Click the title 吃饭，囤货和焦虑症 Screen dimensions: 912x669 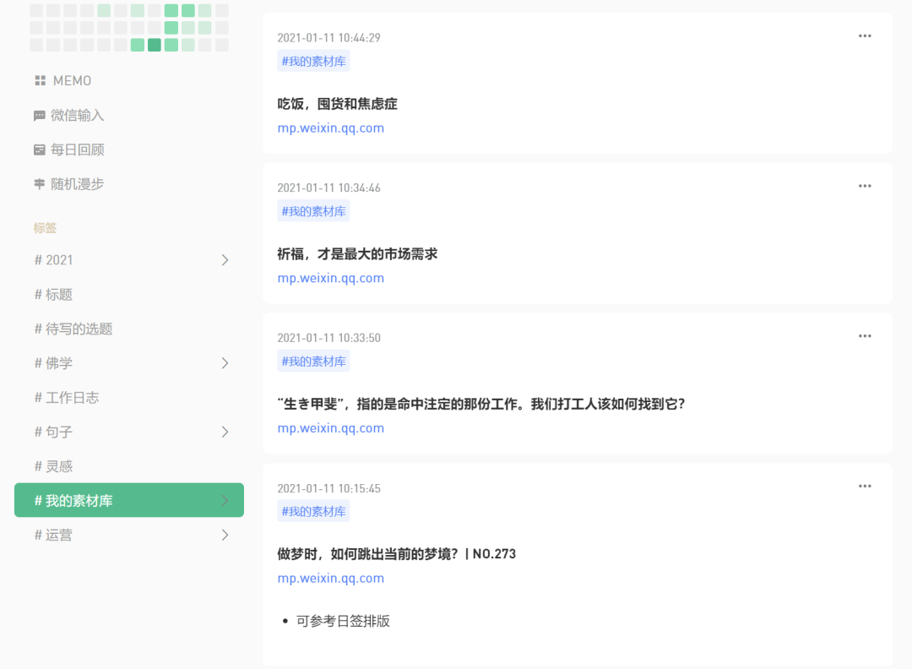tap(337, 104)
